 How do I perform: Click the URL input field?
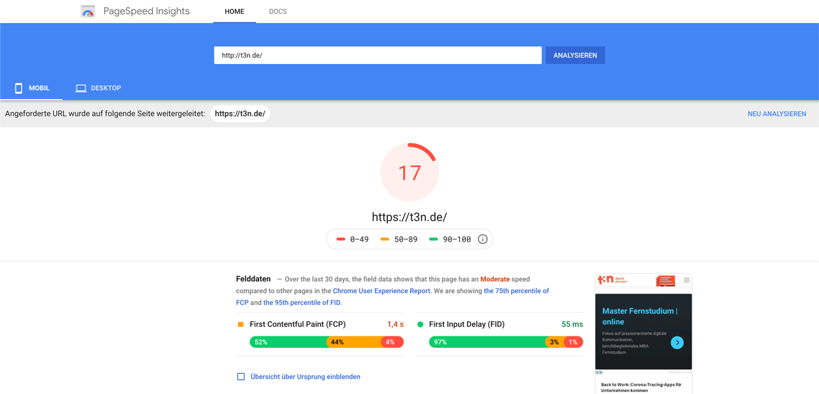pyautogui.click(x=378, y=55)
